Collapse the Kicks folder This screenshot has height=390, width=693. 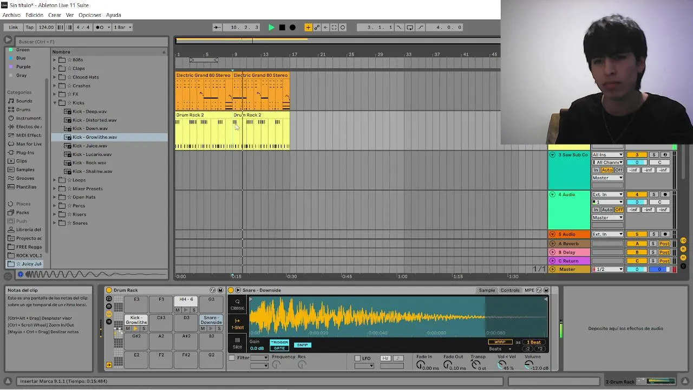pos(55,103)
